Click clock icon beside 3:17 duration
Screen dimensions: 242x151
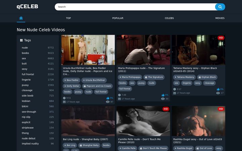tap(174, 89)
